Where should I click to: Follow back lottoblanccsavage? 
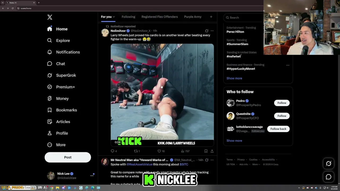278,129
